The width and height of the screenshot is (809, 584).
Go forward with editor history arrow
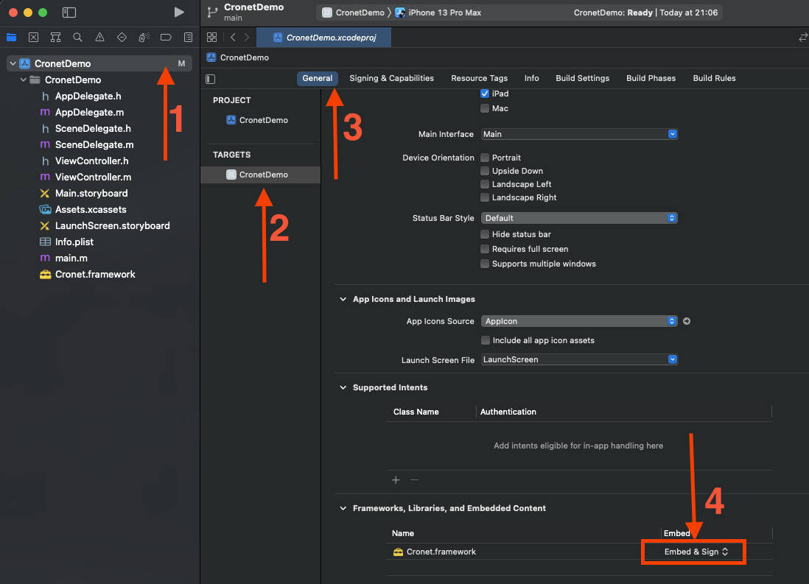[x=247, y=37]
